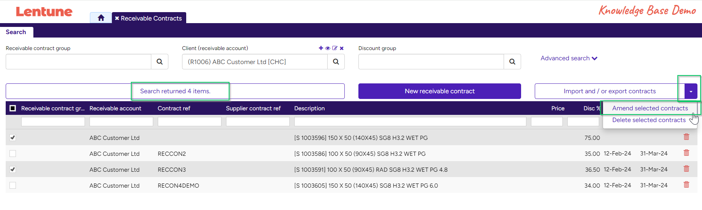Toggle select-all header checkbox

coord(13,108)
